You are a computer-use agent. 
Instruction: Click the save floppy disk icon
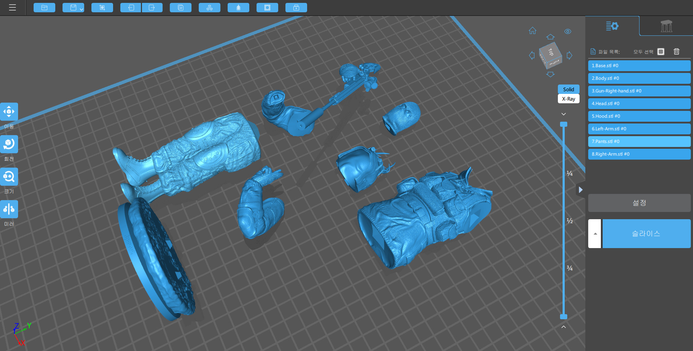click(73, 8)
